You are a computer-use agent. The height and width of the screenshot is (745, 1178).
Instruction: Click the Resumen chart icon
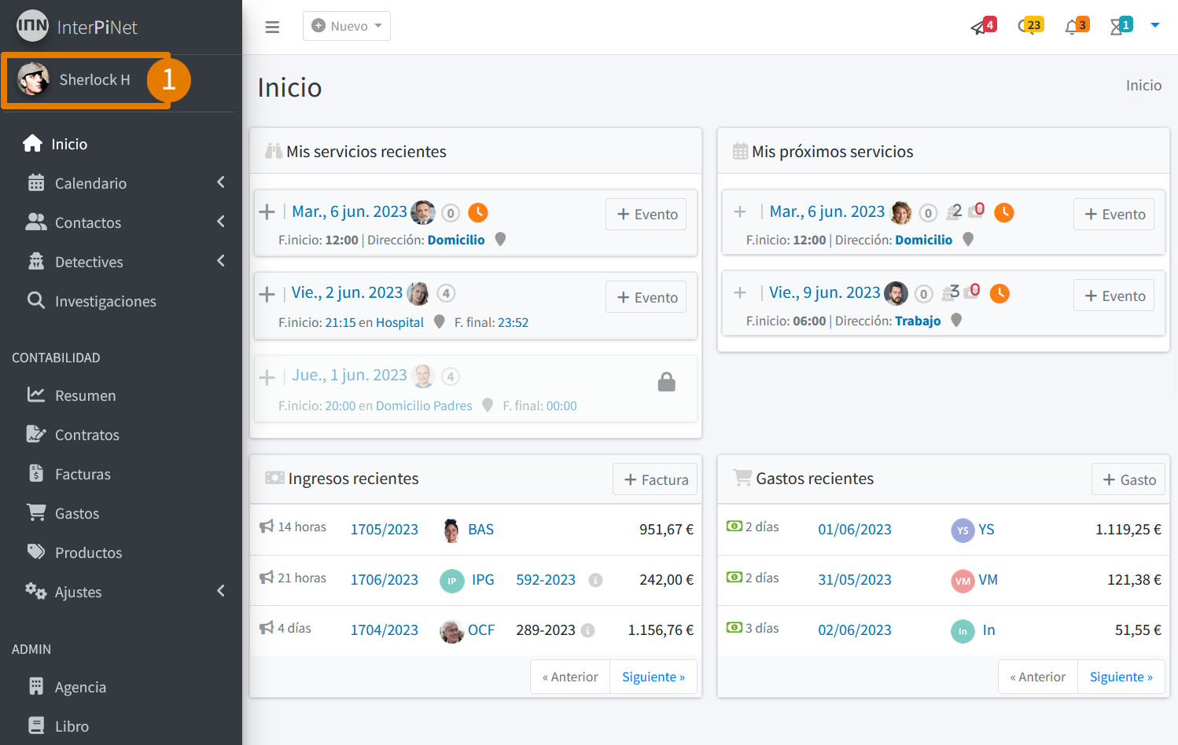coord(36,395)
